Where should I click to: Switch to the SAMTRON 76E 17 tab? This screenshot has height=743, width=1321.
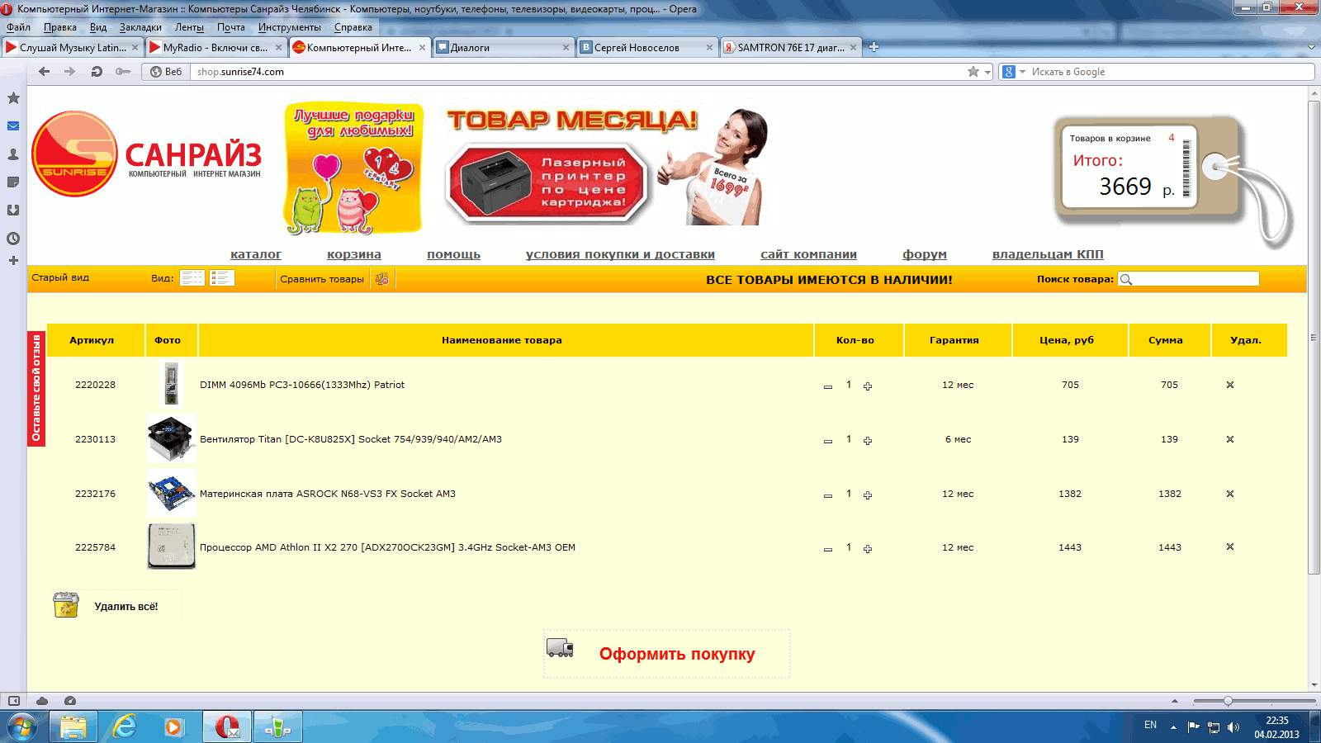coord(791,47)
